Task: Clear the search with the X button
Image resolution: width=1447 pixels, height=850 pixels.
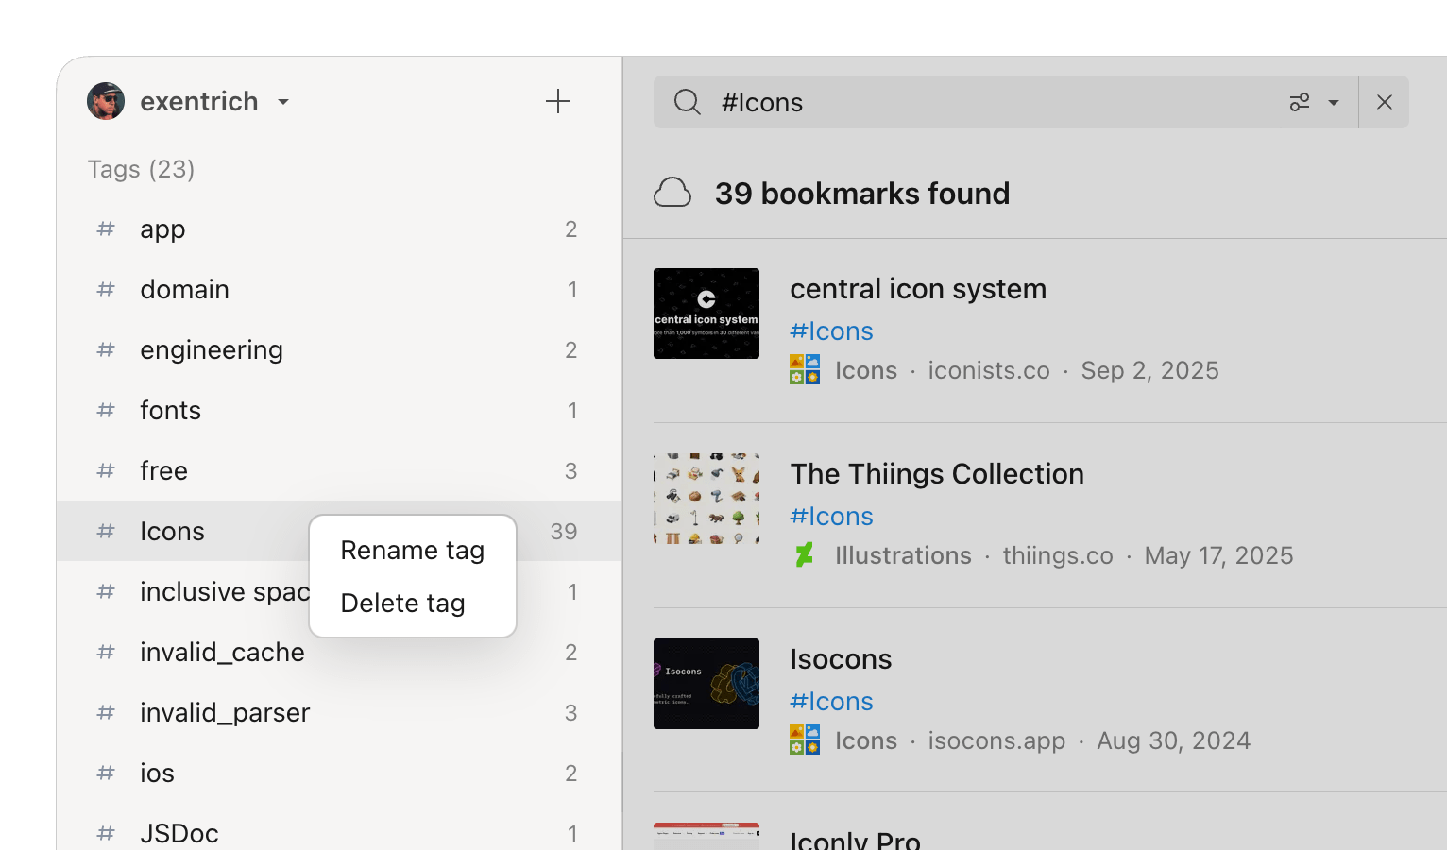Action: point(1385,102)
